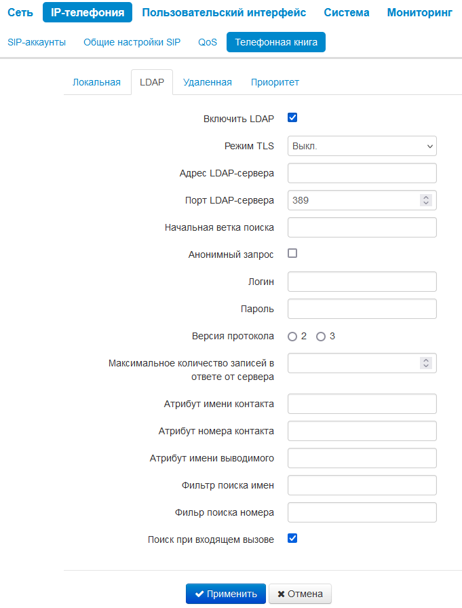462x608 pixels.
Task: Open SIP-аккаунты section
Action: (x=37, y=42)
